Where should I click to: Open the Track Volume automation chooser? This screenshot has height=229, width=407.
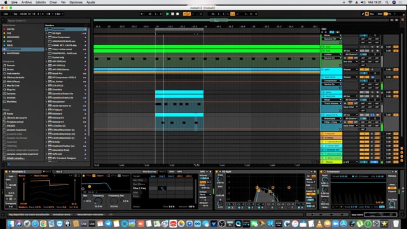332,103
